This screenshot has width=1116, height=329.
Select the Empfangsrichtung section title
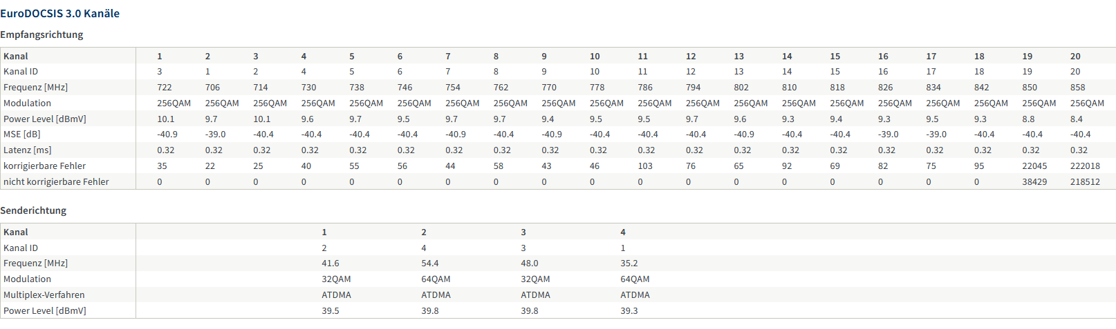pyautogui.click(x=41, y=34)
